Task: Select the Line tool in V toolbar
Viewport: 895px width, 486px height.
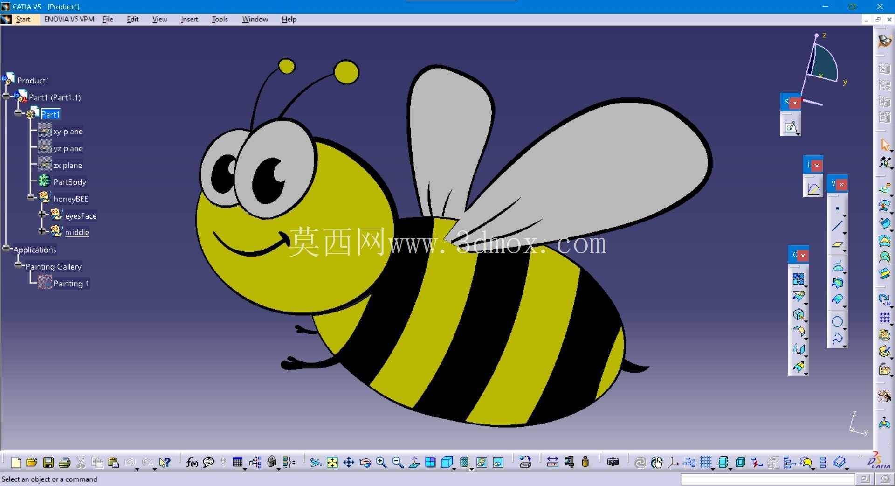Action: point(837,226)
